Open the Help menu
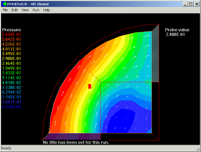The width and height of the screenshot is (201, 152). pyautogui.click(x=47, y=10)
